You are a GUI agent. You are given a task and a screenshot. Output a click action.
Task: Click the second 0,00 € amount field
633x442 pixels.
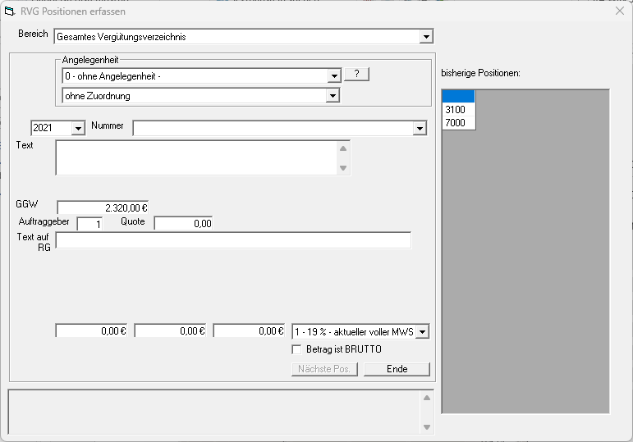tap(170, 330)
